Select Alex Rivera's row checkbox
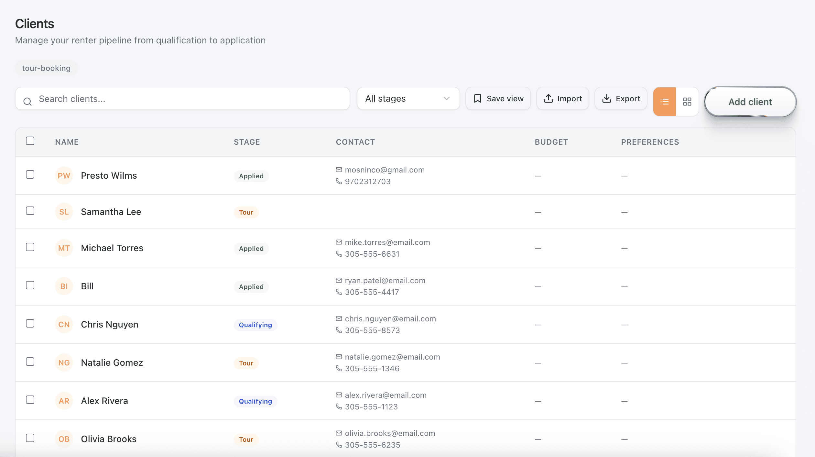The height and width of the screenshot is (457, 815). tap(30, 400)
